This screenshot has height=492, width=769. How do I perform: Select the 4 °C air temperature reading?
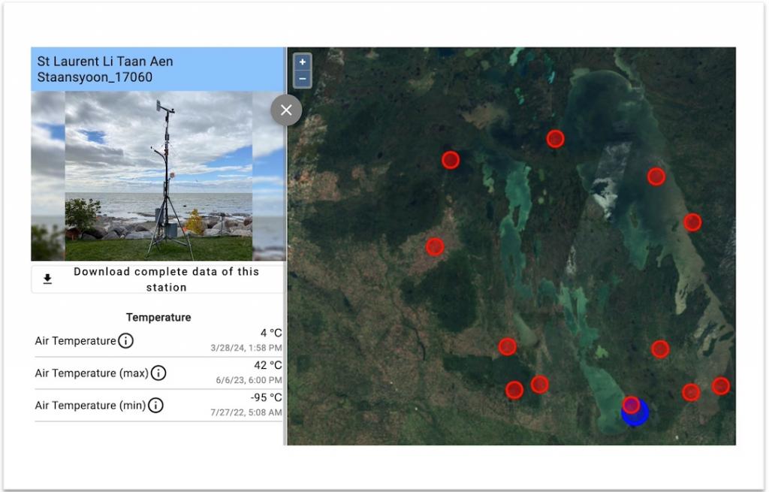point(270,334)
